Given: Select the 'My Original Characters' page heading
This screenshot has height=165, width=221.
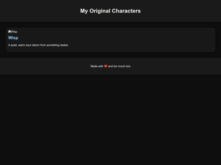Looking at the screenshot, I should (110, 11).
